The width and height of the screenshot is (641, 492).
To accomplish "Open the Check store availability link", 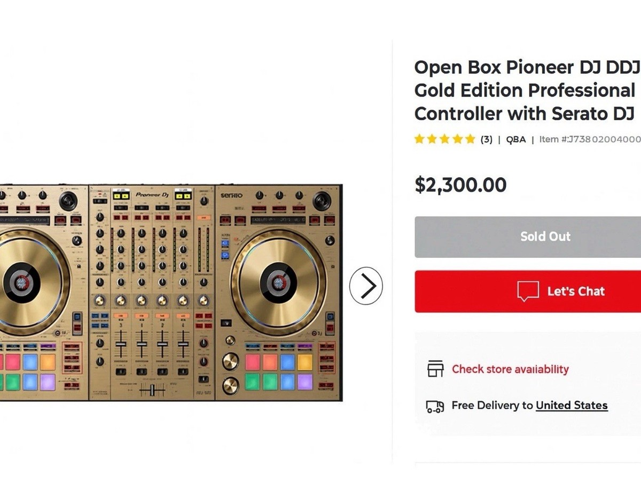I will [x=510, y=369].
